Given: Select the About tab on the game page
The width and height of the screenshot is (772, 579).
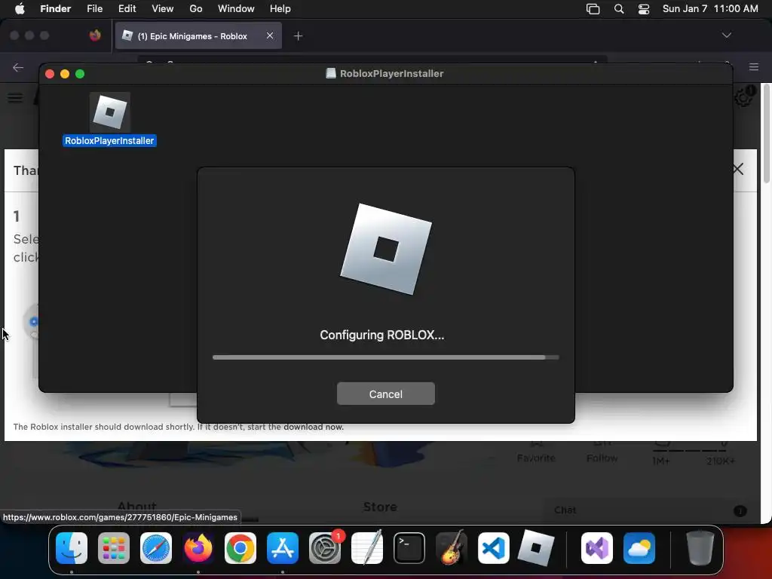Looking at the screenshot, I should pos(137,506).
